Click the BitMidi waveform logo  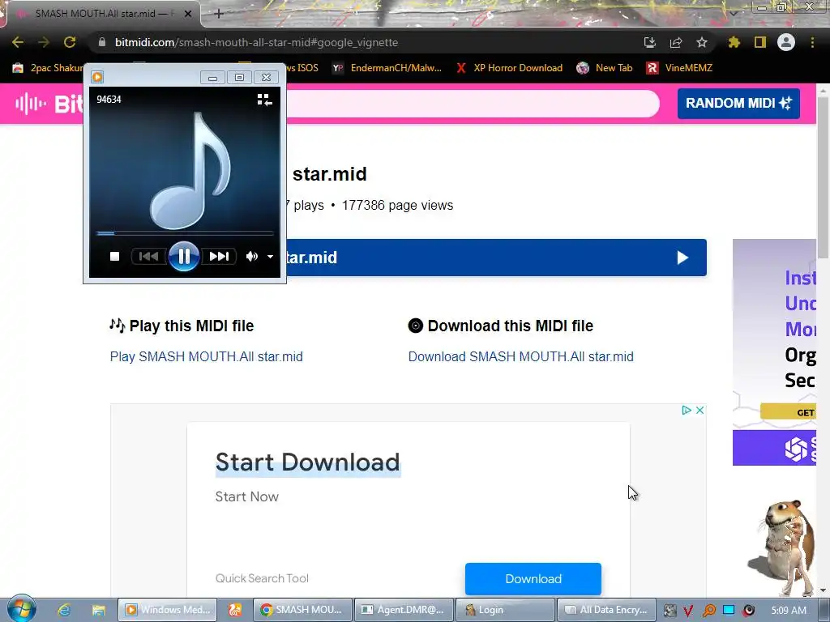pos(31,104)
